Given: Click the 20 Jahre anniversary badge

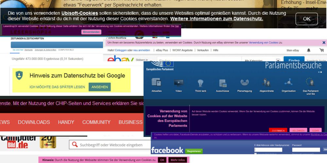Looking at the screenshot, I should (48, 142).
